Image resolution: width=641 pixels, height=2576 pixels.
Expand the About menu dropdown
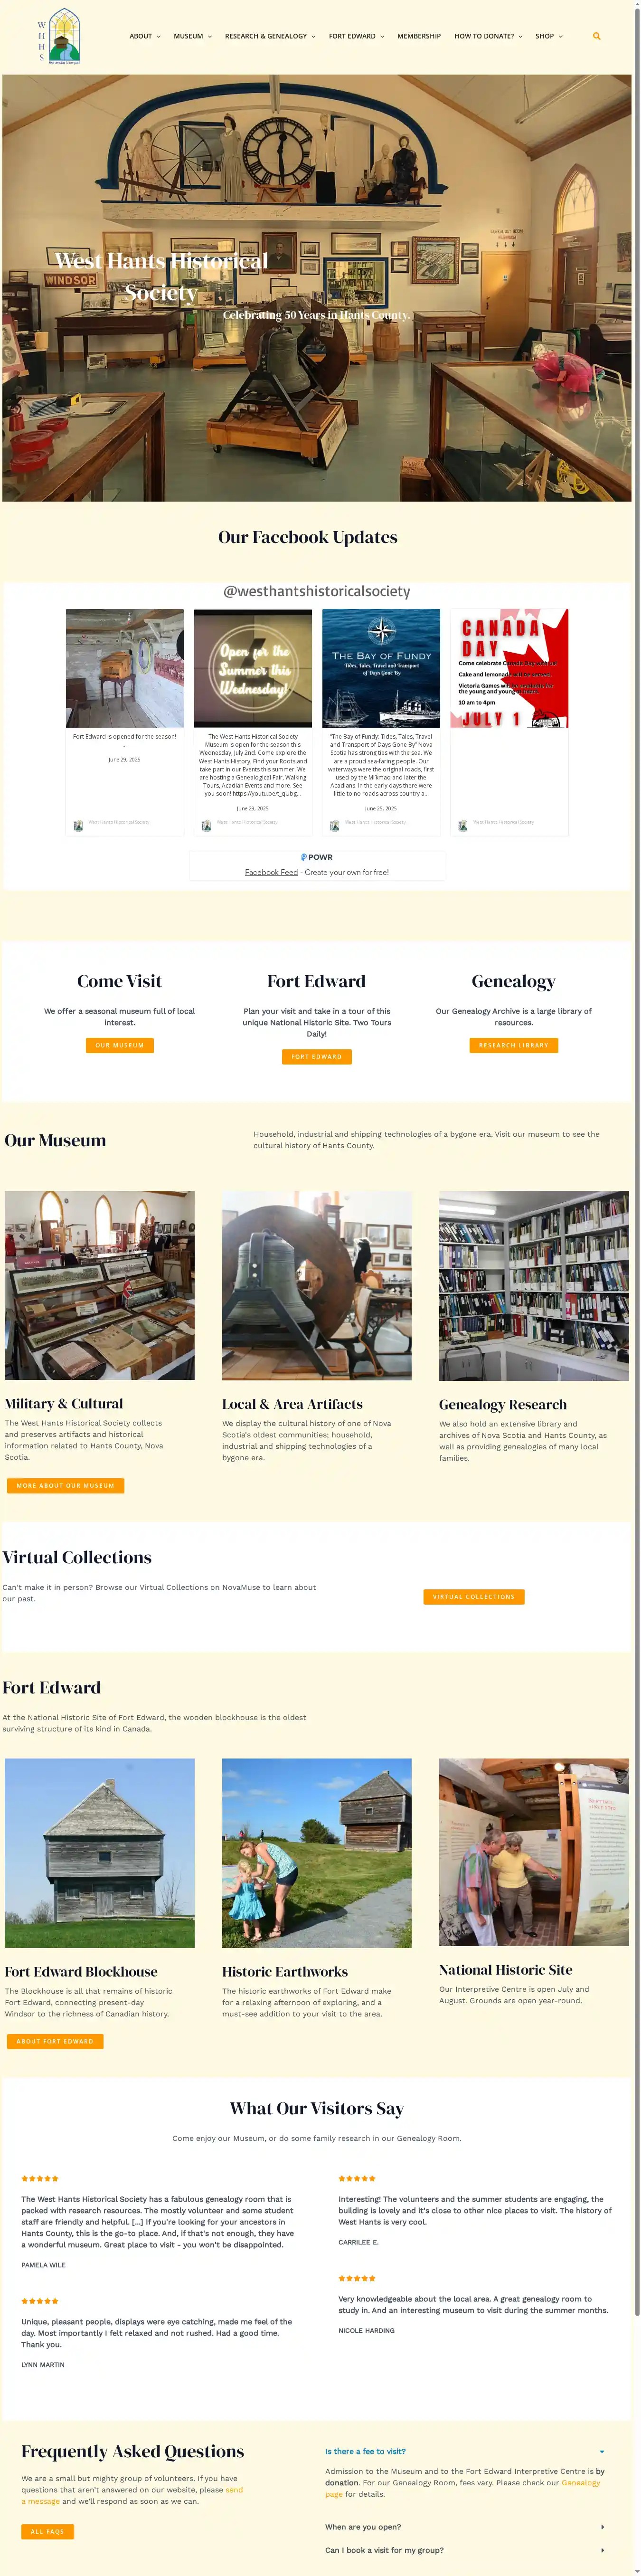click(x=145, y=36)
